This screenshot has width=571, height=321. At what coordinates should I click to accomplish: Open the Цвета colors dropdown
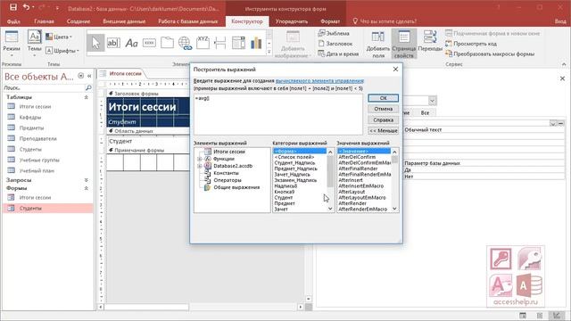pyautogui.click(x=59, y=37)
